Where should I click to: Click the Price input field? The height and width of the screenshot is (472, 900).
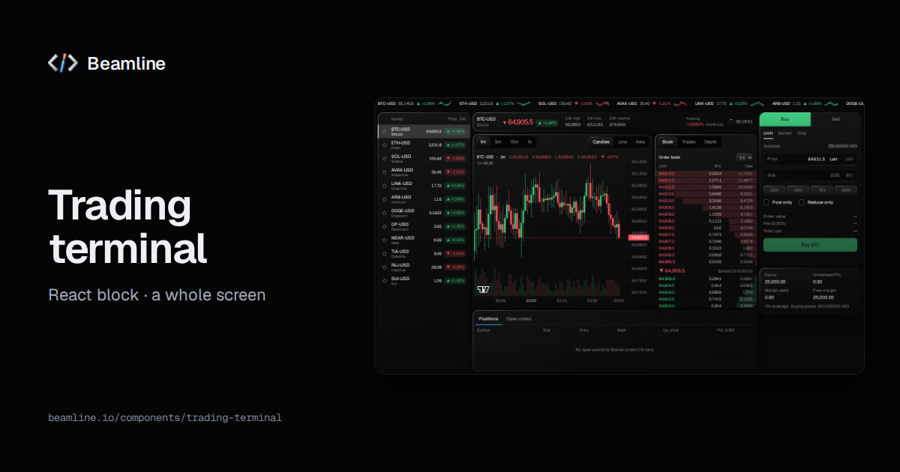pos(810,159)
